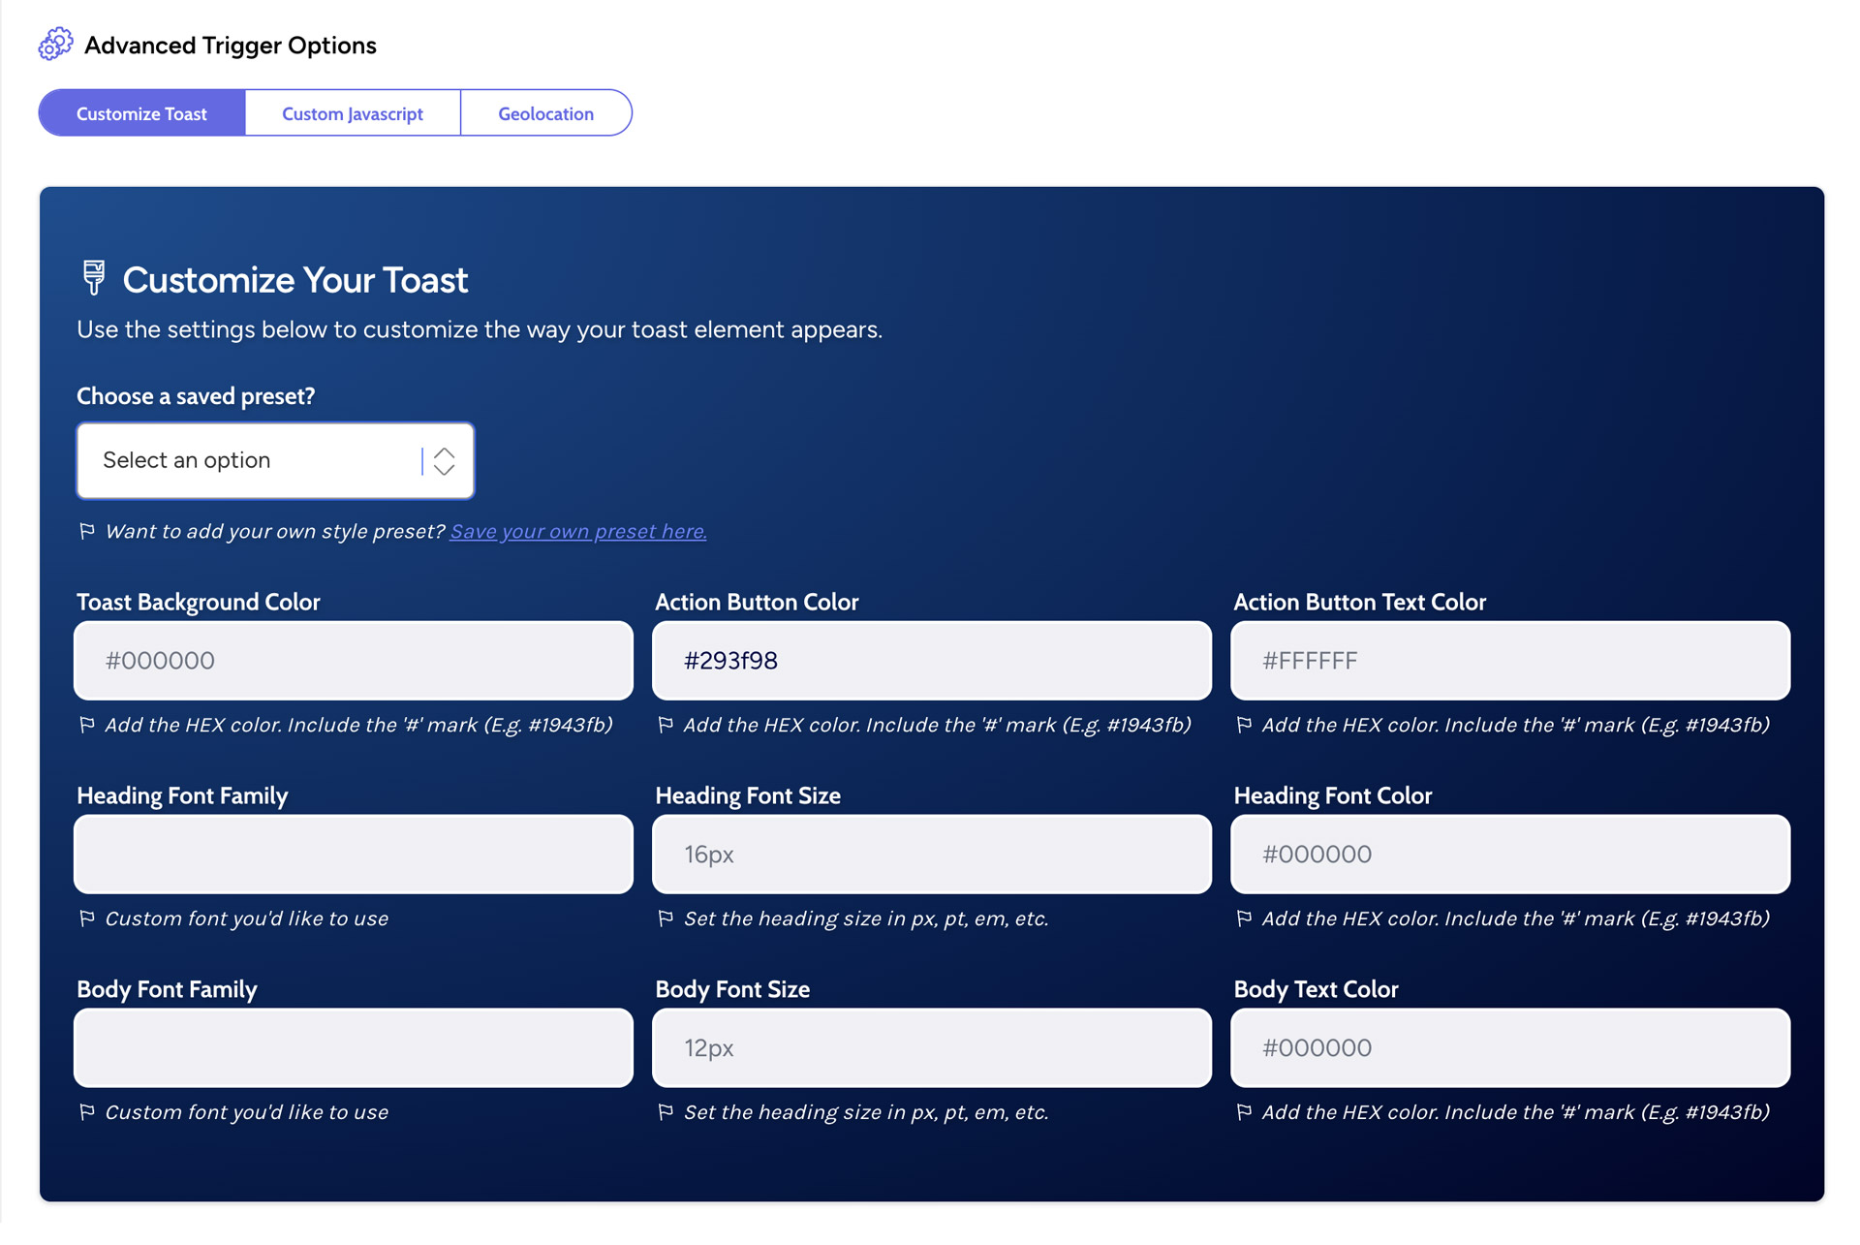Click the 'Heading Font Color' label

point(1333,796)
